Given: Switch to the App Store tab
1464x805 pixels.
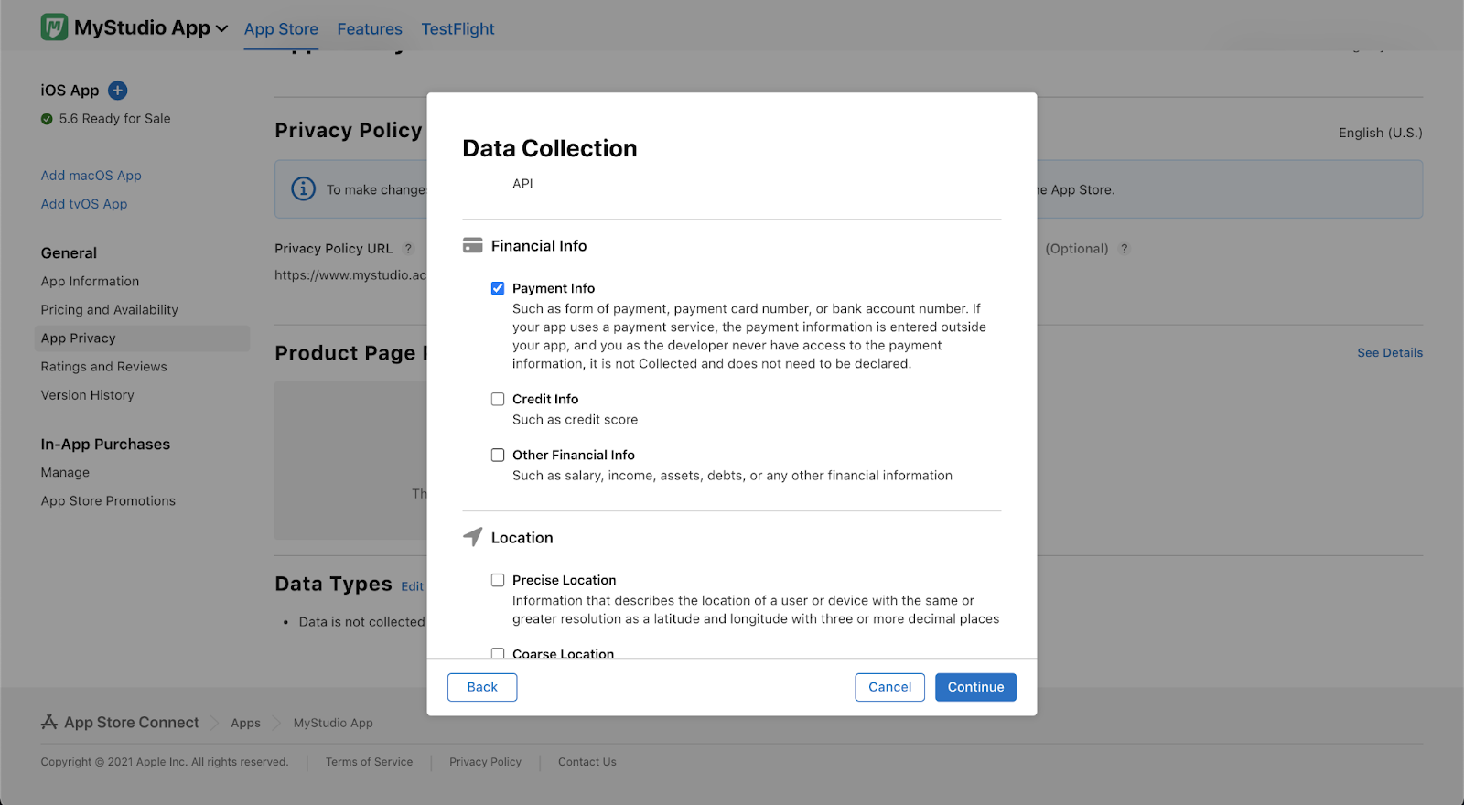Looking at the screenshot, I should (281, 29).
